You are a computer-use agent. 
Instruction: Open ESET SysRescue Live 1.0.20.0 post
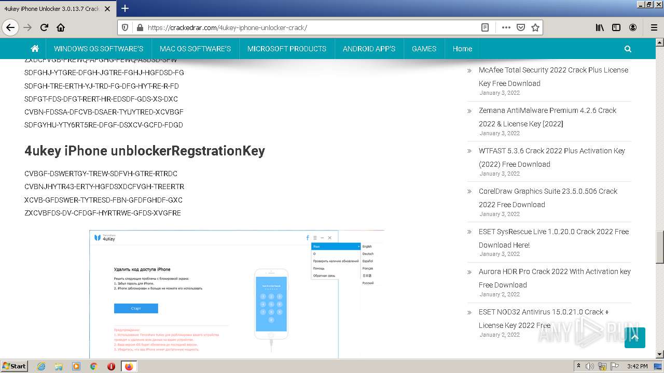[x=554, y=238]
